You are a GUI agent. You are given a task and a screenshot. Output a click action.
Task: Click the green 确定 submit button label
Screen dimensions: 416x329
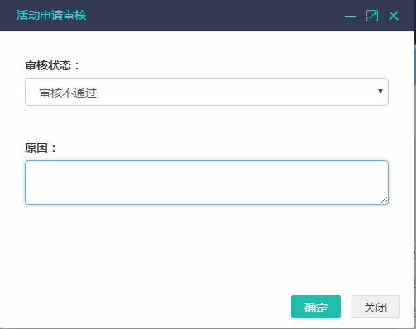[x=316, y=308]
